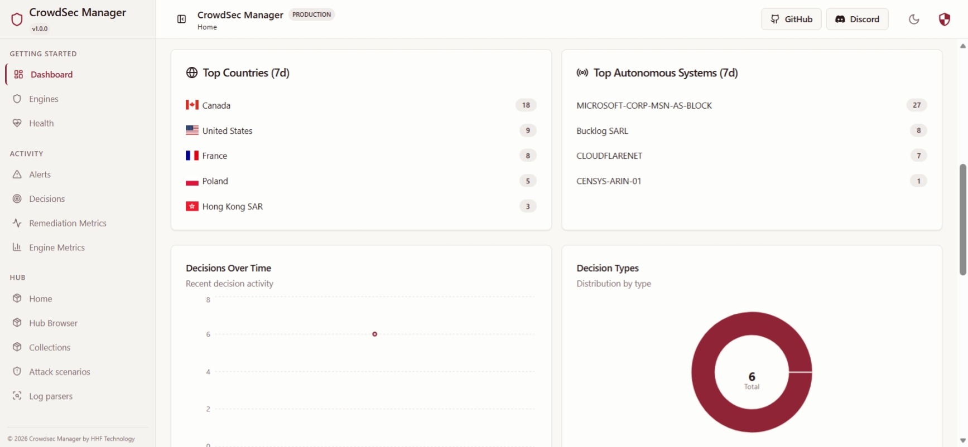Click the Attack scenarios shield icon
Viewport: 968px width, 447px height.
click(17, 371)
